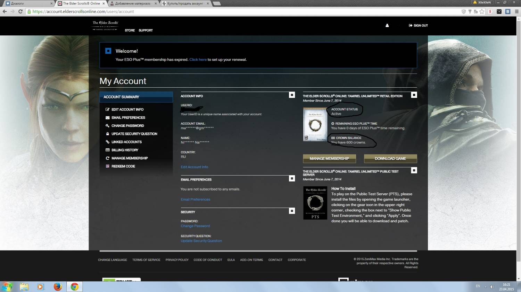Select the Account Summary section

tap(136, 97)
